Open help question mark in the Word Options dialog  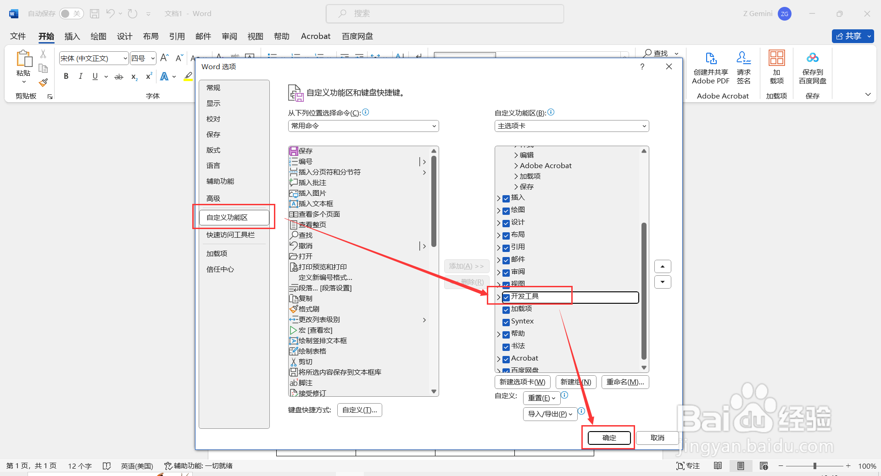(642, 66)
